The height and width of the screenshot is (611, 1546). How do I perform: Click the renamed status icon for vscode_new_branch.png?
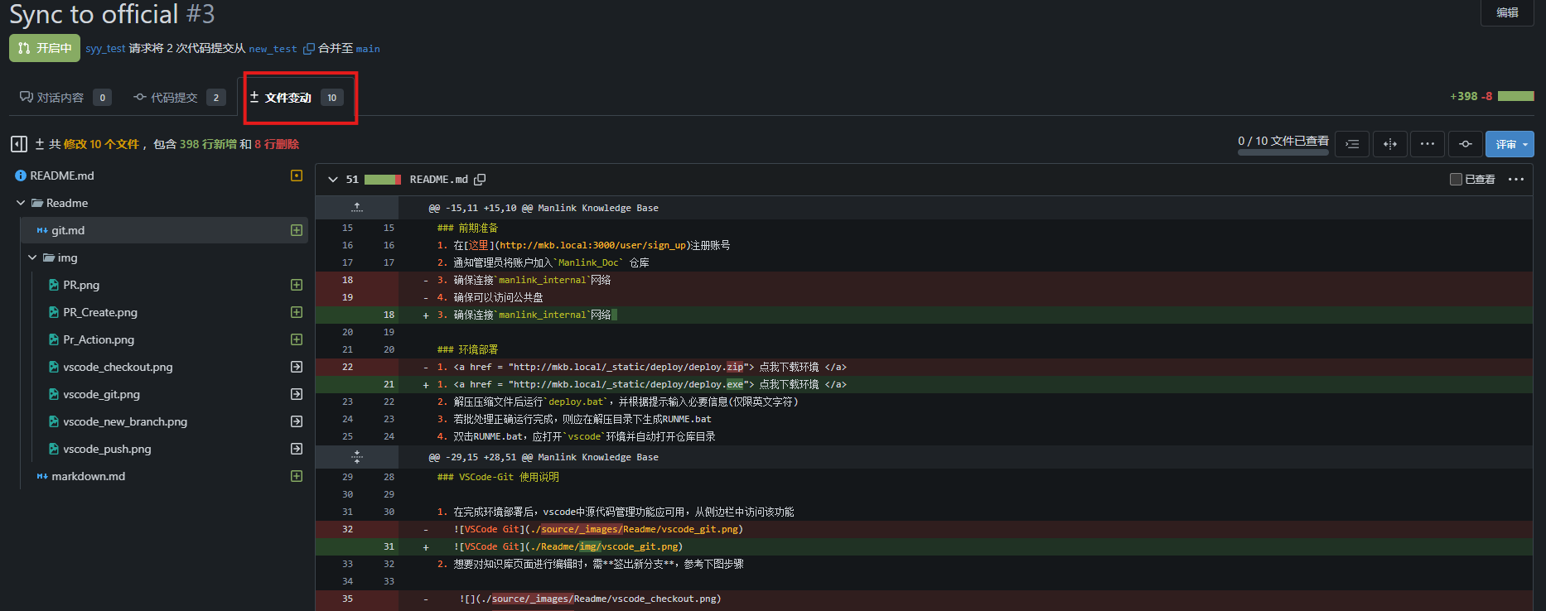(x=297, y=421)
